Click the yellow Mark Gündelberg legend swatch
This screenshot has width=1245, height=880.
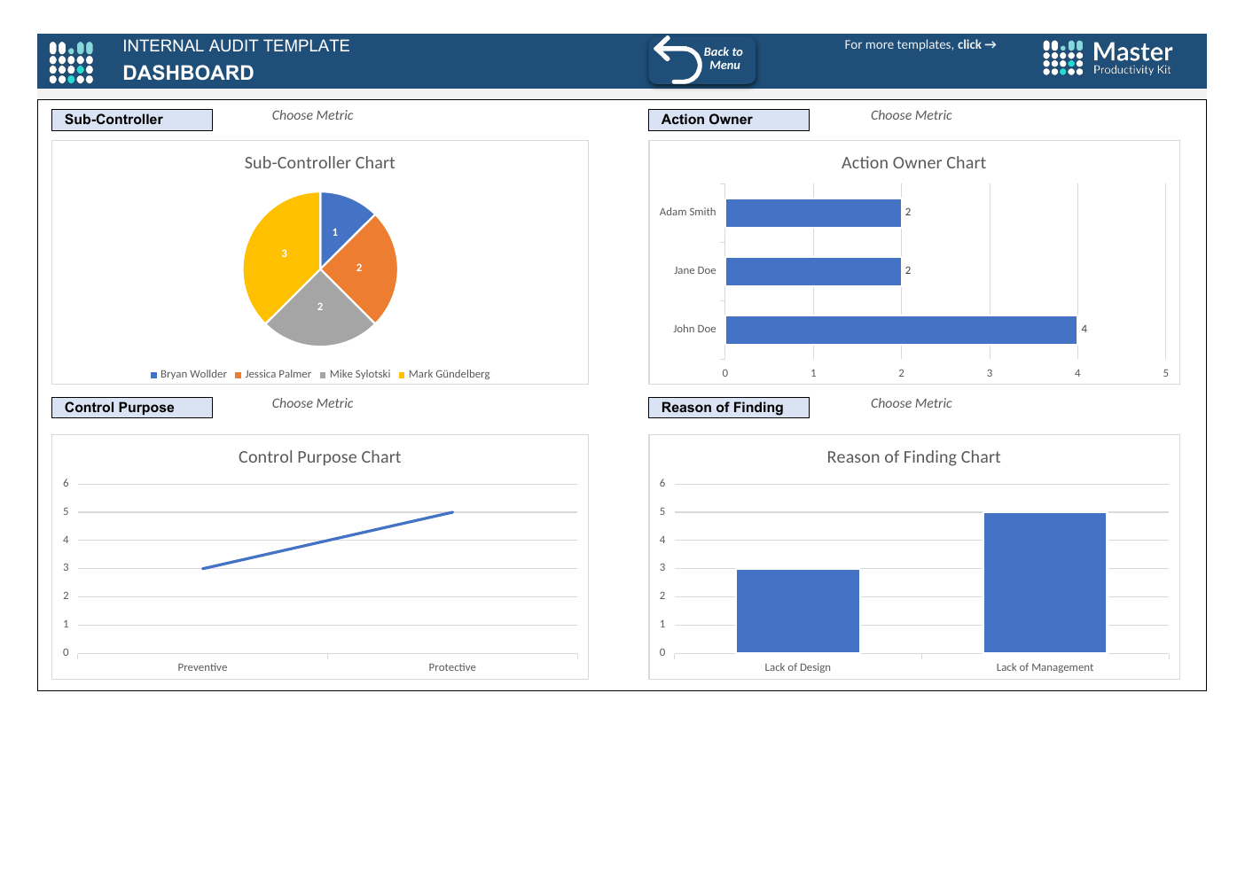(402, 375)
